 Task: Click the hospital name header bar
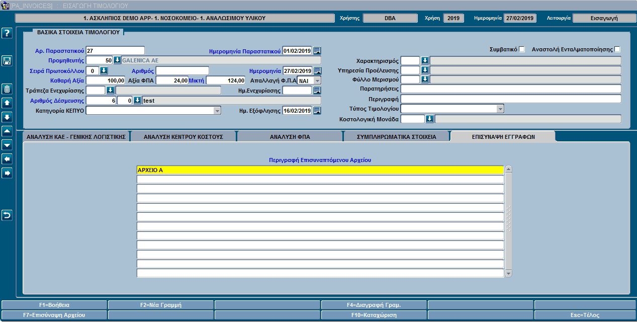[x=174, y=18]
